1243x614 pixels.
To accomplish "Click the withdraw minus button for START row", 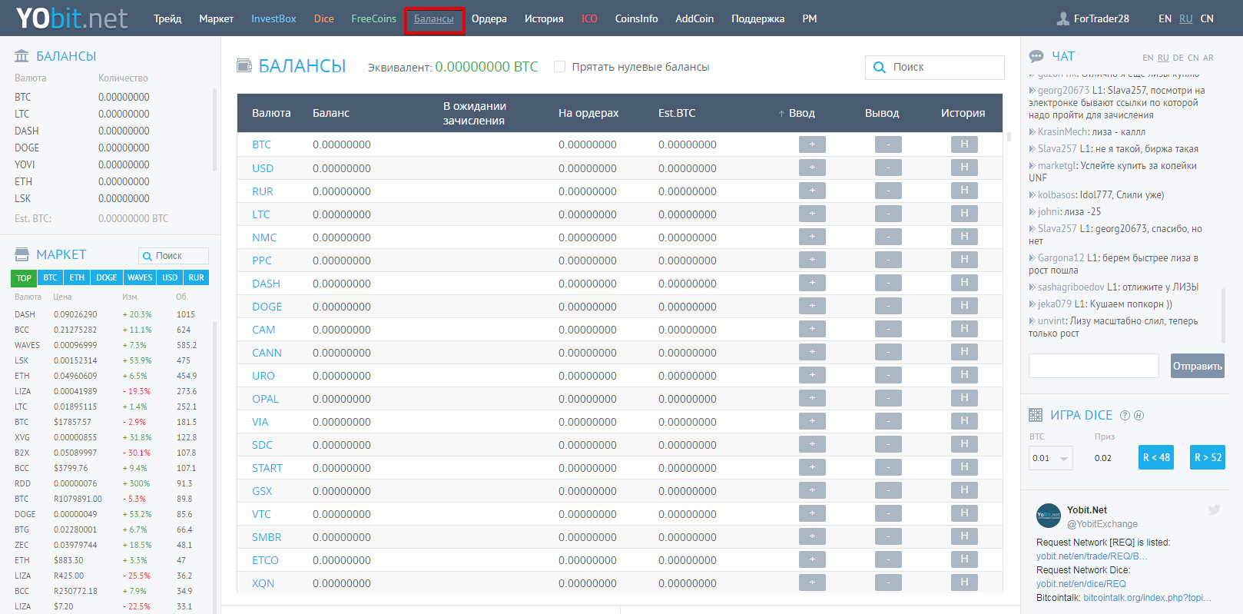I will pos(888,467).
